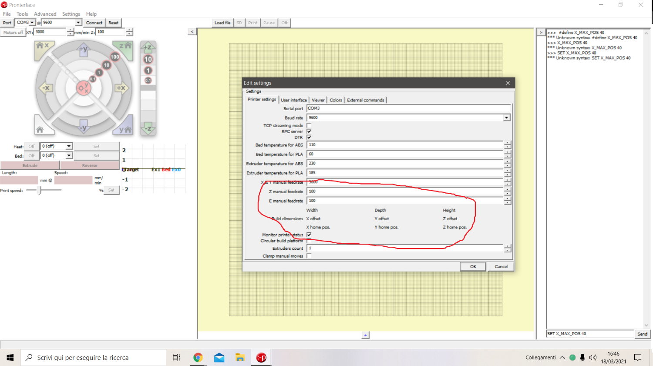Open the COM3 port dropdown in toolbar
Viewport: 653px width, 366px height.
coord(32,23)
